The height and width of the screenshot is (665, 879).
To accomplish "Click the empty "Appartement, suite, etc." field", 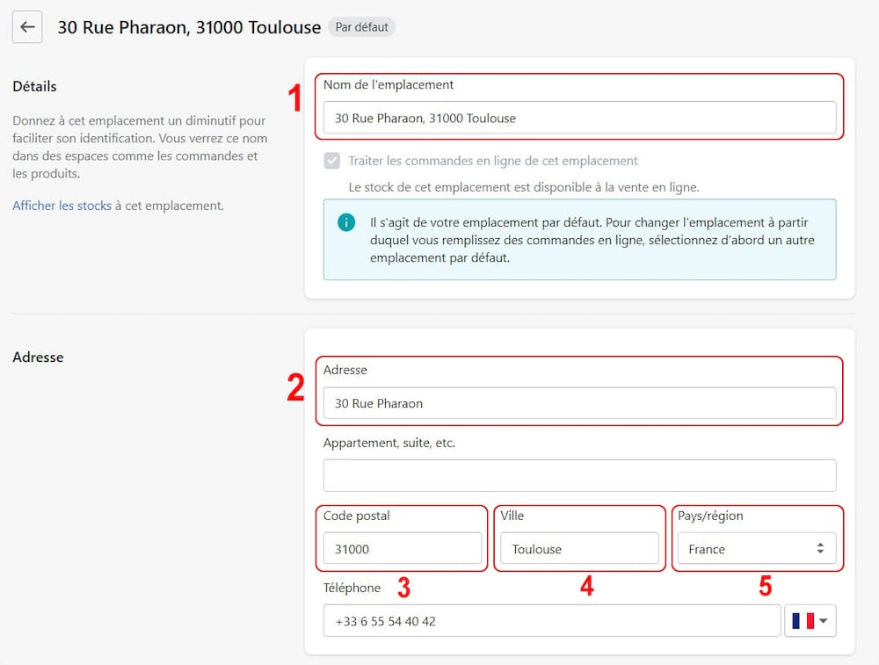I will [x=579, y=476].
